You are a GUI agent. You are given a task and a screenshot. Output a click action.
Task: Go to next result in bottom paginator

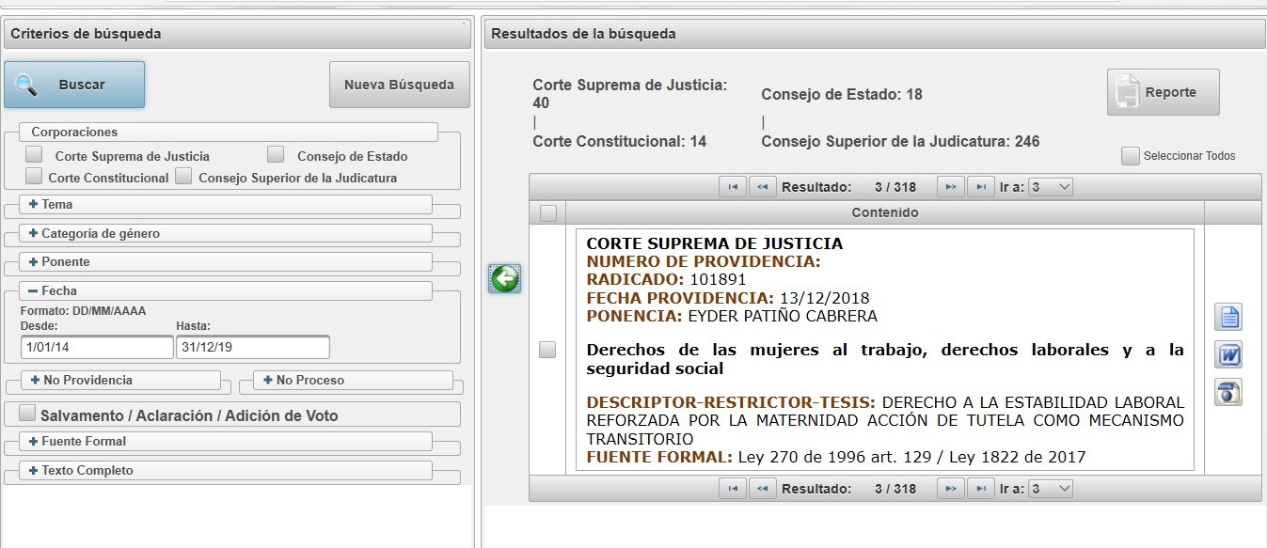950,489
